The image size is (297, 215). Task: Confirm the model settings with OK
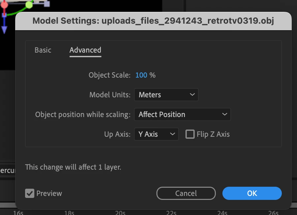(x=252, y=193)
